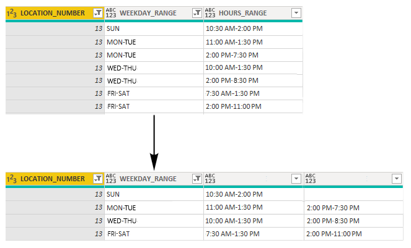Click the ABC123 type icon beside HOURS_RANGE header

[210, 13]
